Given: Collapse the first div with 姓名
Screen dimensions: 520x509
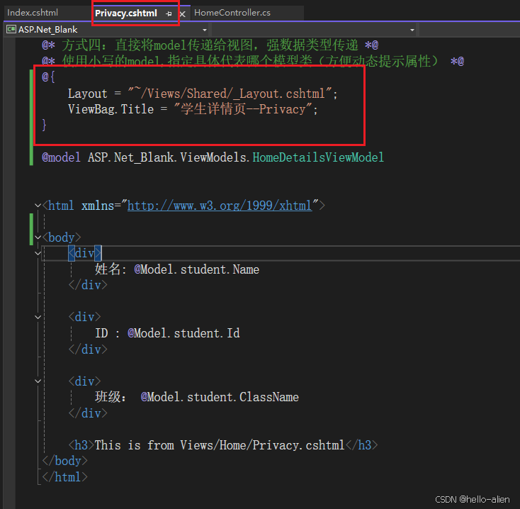Looking at the screenshot, I should click(38, 254).
